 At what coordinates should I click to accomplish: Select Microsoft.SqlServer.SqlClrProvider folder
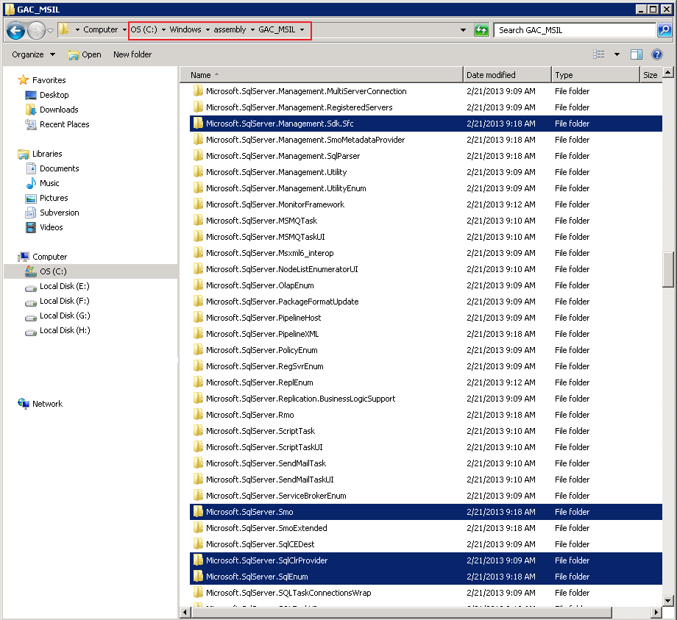click(426, 560)
